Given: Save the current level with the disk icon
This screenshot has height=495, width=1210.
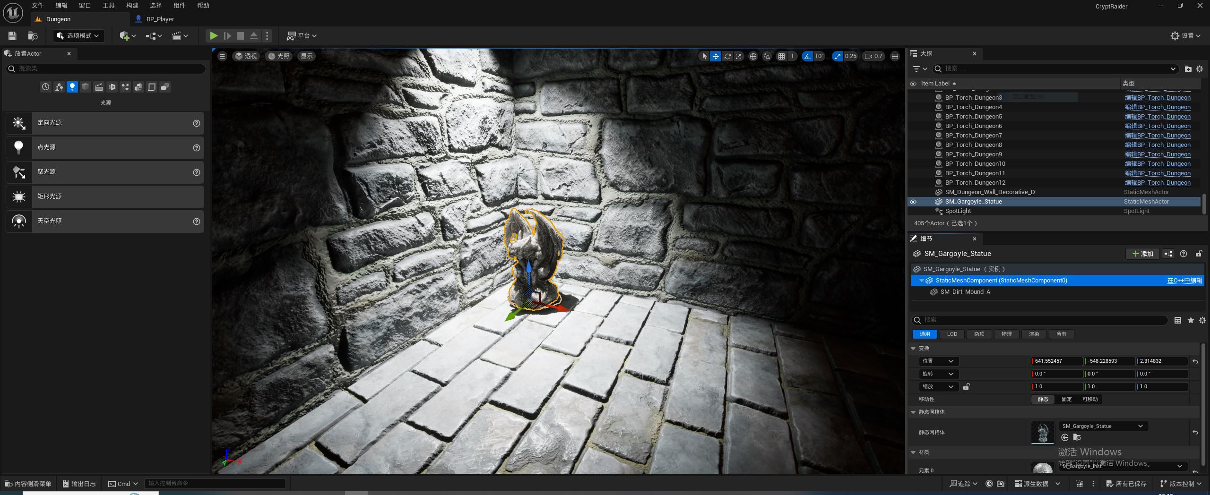Looking at the screenshot, I should click(x=12, y=36).
